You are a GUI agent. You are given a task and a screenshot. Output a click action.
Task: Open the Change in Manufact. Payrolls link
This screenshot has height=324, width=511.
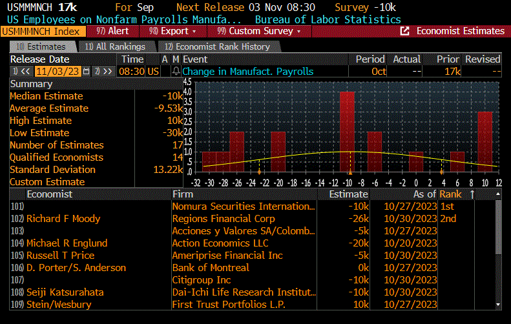point(247,71)
